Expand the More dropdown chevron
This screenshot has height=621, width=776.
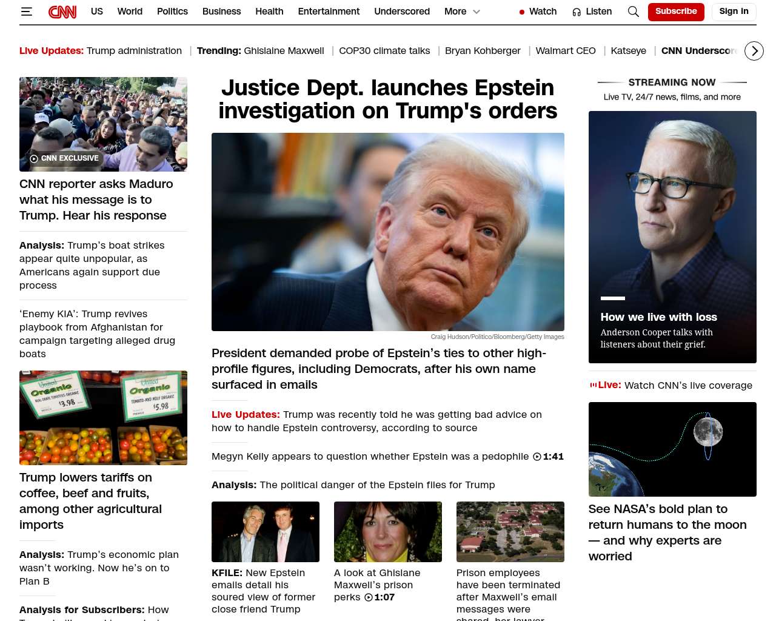(477, 12)
